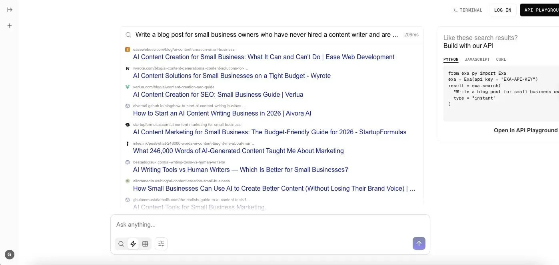The height and width of the screenshot is (265, 559).
Task: Open the search filter sliders icon
Action: pos(161,244)
